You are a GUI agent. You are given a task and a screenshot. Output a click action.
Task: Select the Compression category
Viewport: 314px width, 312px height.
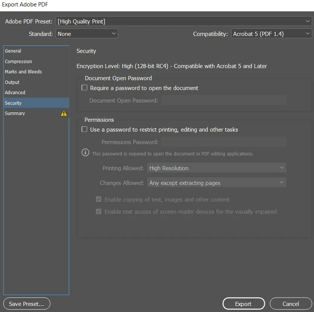pyautogui.click(x=36, y=61)
